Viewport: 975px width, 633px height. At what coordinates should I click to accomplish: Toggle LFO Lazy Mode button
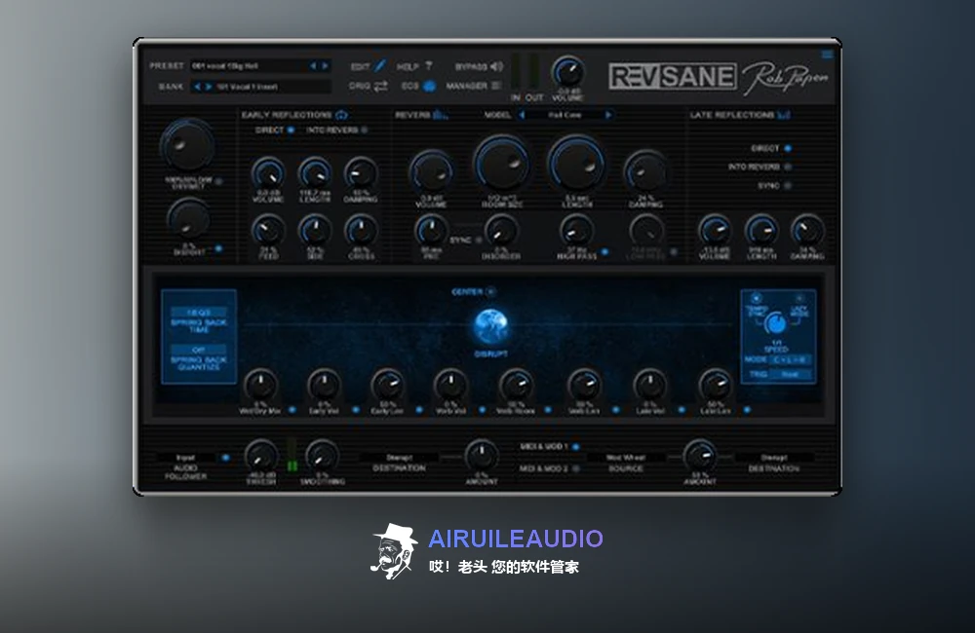799,298
